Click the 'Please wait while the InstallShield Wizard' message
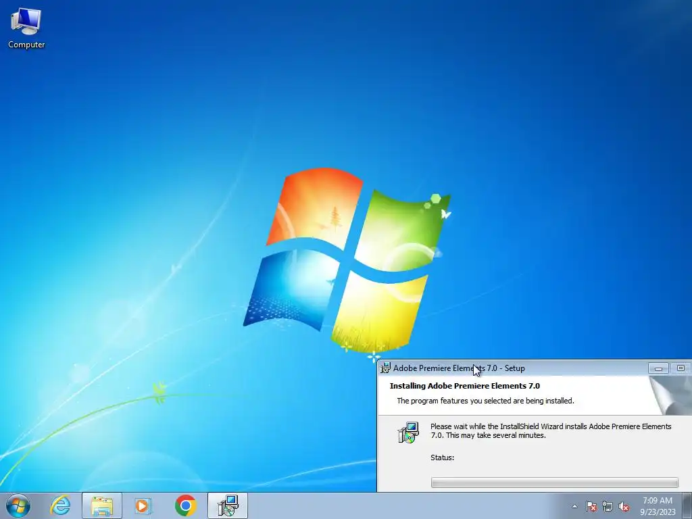 click(x=551, y=430)
